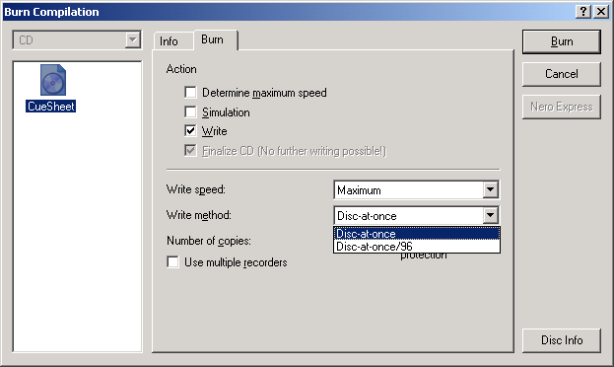The image size is (614, 367).
Task: Click the Cancel button
Action: pyautogui.click(x=561, y=74)
